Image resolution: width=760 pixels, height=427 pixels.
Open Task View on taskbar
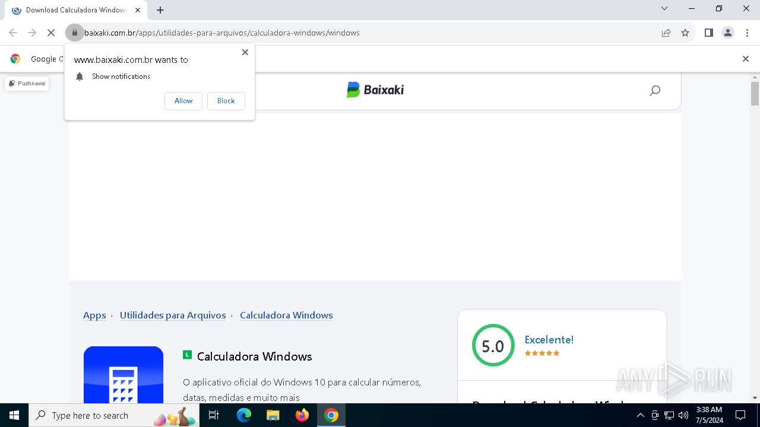tap(214, 415)
